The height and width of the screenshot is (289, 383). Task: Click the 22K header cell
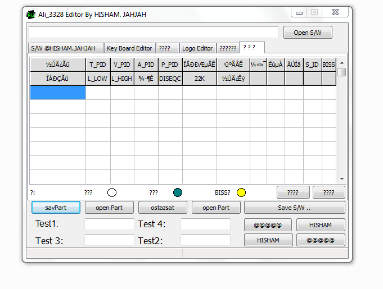200,79
